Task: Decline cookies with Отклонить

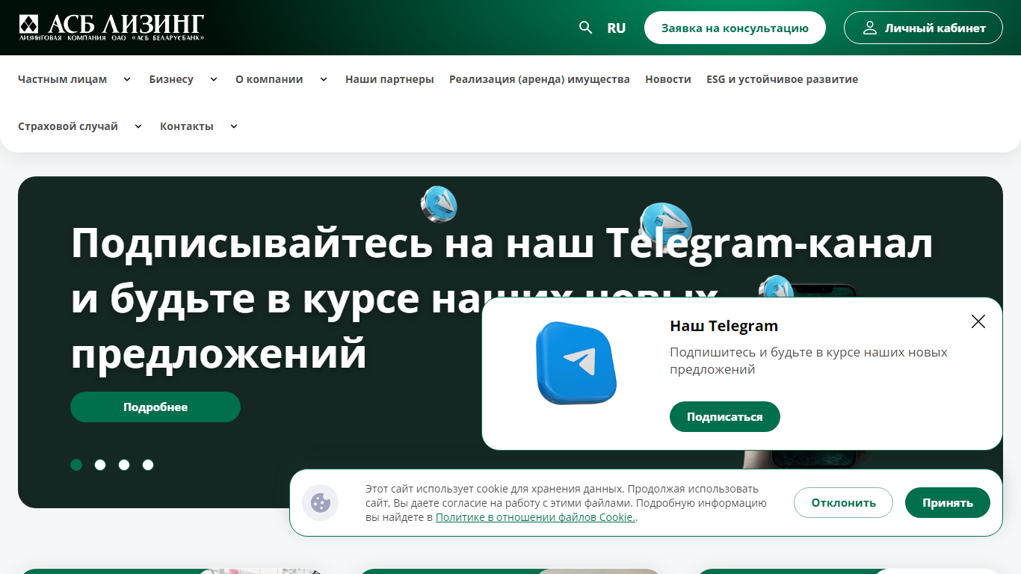Action: tap(843, 503)
